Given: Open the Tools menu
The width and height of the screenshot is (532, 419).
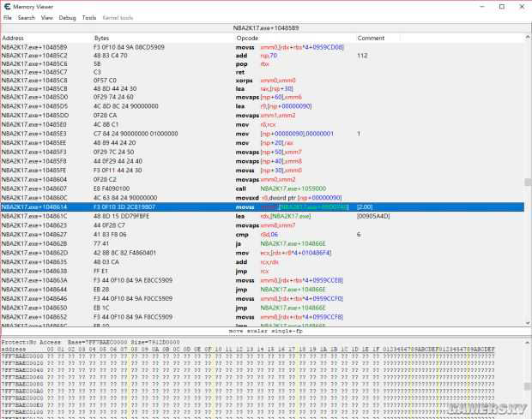Looking at the screenshot, I should pyautogui.click(x=89, y=17).
